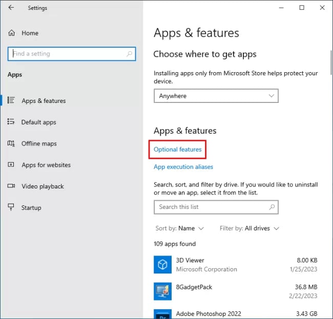Click 36.8 MB size value
This screenshot has width=333, height=319.
click(306, 287)
